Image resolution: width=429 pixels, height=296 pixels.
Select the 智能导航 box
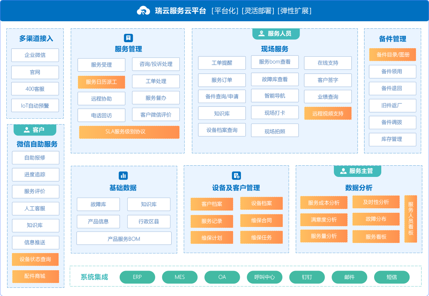point(275,96)
